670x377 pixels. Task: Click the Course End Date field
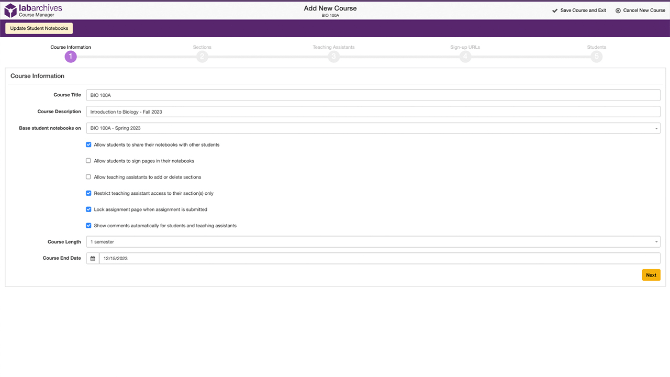(x=379, y=258)
